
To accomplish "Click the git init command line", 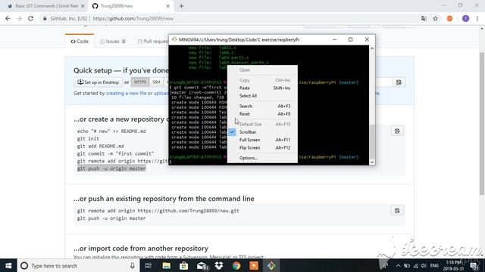I will tap(88, 139).
